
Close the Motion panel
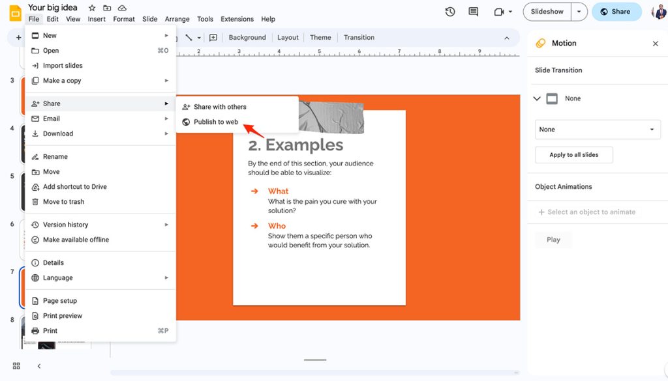[655, 43]
